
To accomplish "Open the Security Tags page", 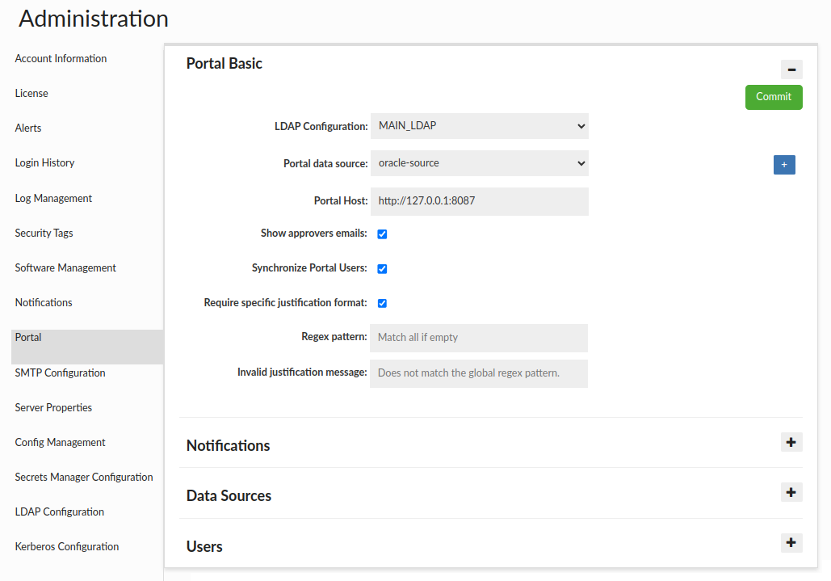I will click(44, 234).
